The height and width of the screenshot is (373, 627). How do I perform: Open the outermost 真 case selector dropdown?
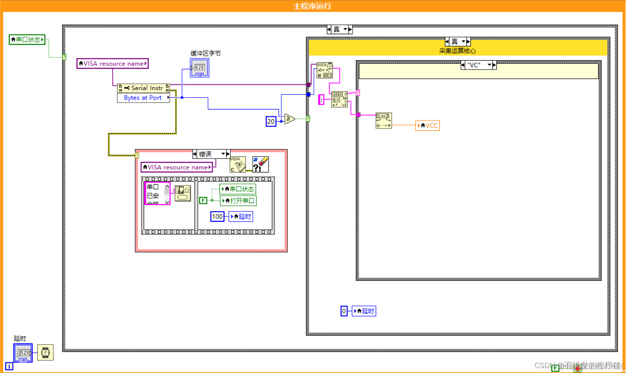pyautogui.click(x=345, y=29)
